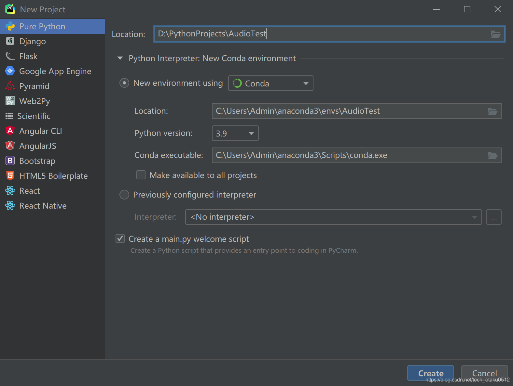Image resolution: width=513 pixels, height=386 pixels.
Task: Click the Django project type icon
Action: coord(10,41)
